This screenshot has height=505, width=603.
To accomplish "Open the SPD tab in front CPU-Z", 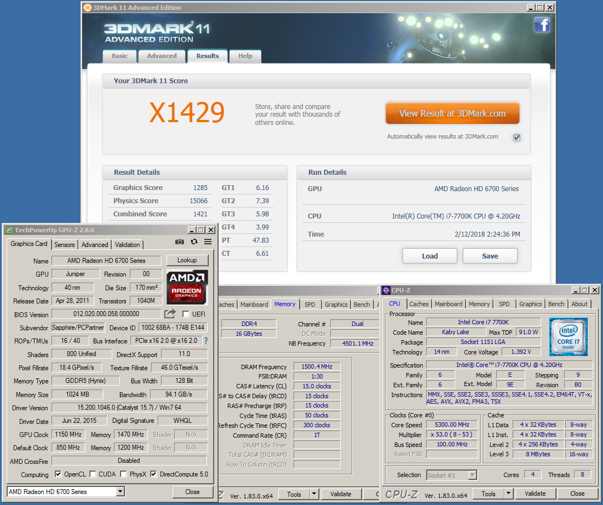I will [504, 304].
